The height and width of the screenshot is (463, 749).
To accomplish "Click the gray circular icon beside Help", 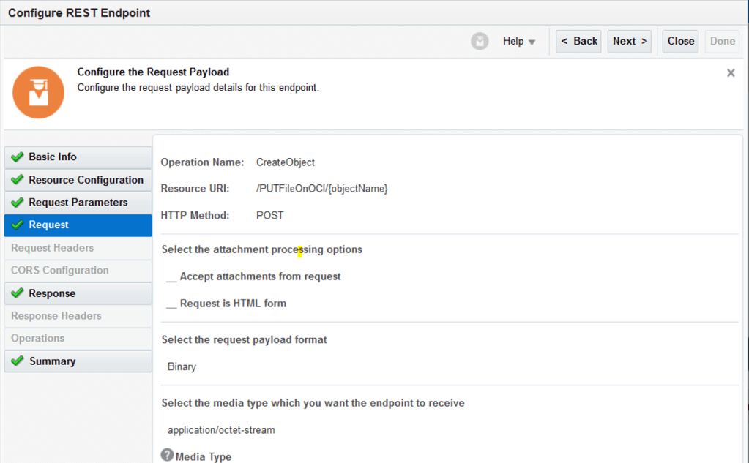I will coord(480,42).
